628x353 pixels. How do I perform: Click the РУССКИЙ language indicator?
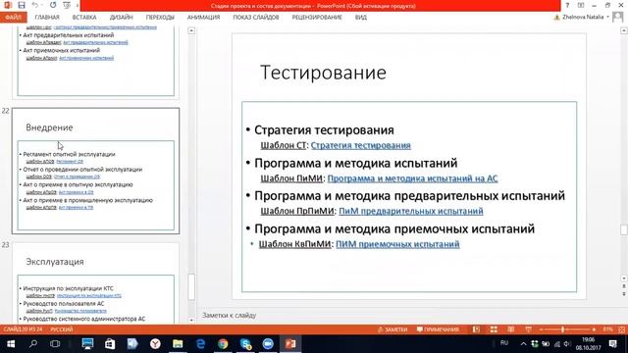[61, 329]
